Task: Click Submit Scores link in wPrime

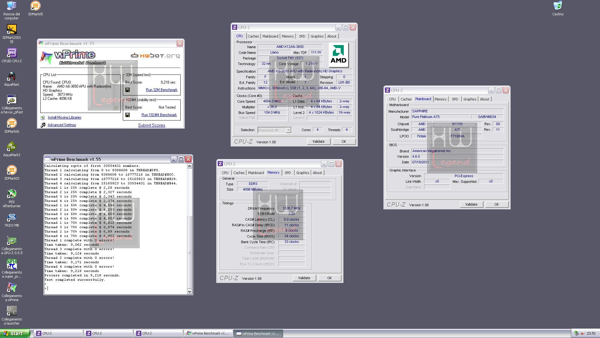Action: pos(152,125)
